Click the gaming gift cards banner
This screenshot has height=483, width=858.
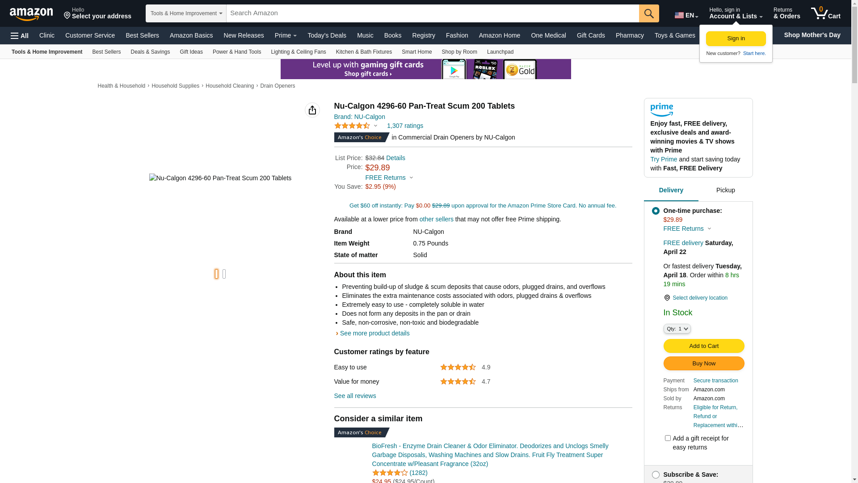[x=425, y=69]
